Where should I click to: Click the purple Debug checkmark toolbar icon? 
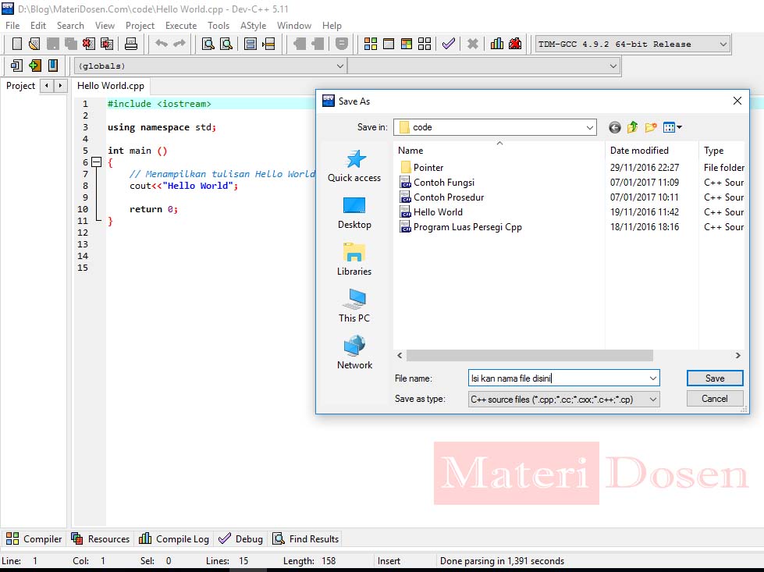coord(449,44)
